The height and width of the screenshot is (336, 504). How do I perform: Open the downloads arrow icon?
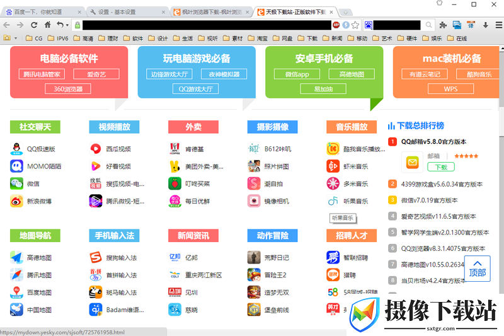tap(485, 25)
